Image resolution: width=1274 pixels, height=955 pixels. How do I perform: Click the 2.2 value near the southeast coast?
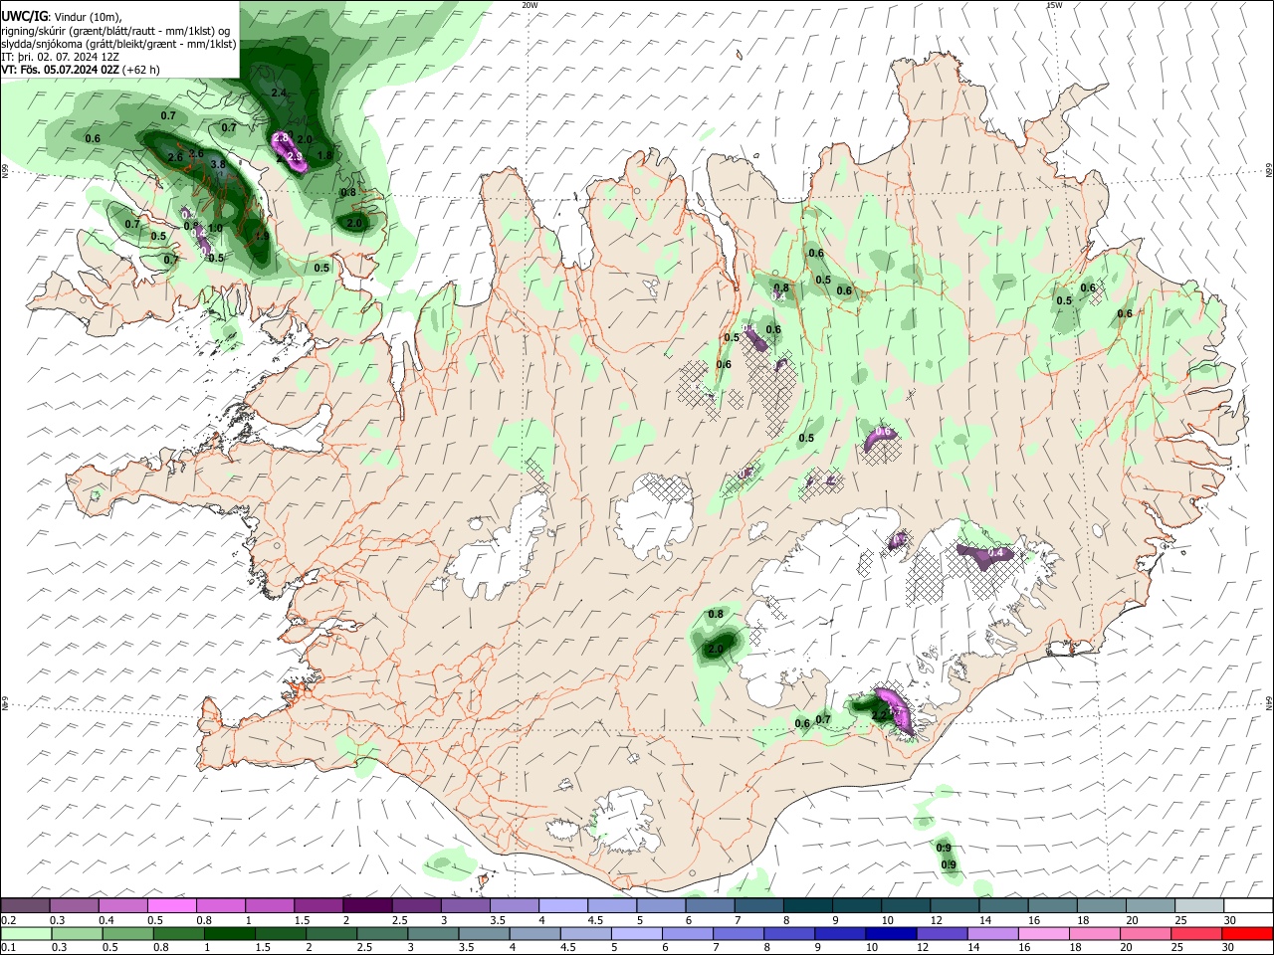click(x=879, y=715)
